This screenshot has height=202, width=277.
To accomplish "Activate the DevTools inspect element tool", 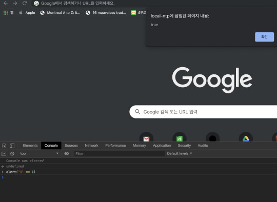I will coord(4,146).
